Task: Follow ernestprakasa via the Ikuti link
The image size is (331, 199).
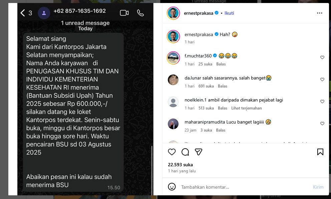Action: (229, 13)
